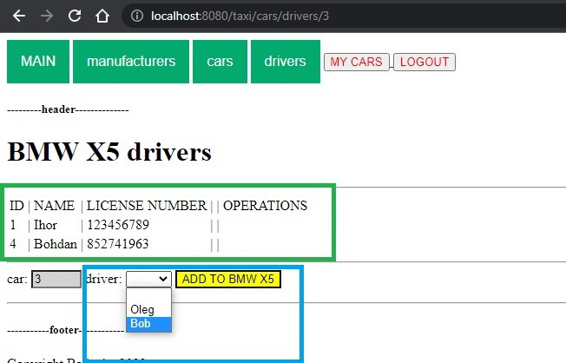566x363 pixels.
Task: Click the ID column header
Action: tap(16, 206)
